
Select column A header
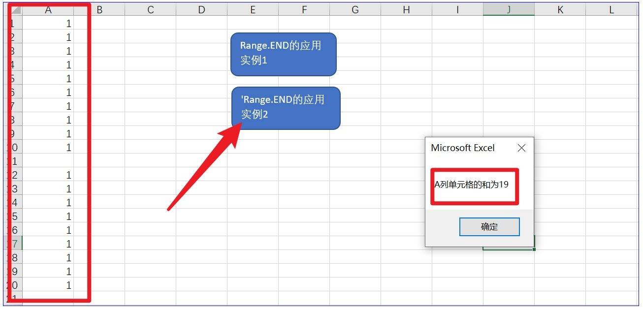click(48, 10)
